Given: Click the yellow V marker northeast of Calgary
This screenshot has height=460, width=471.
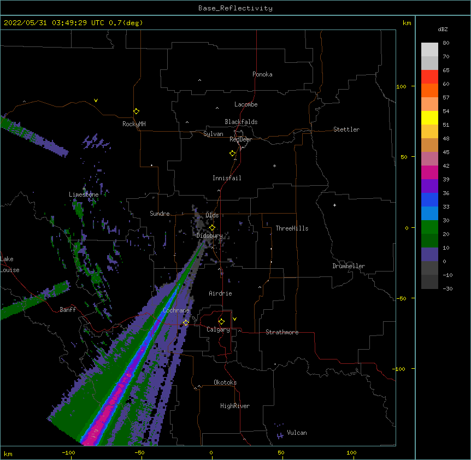Looking at the screenshot, I should [x=234, y=319].
